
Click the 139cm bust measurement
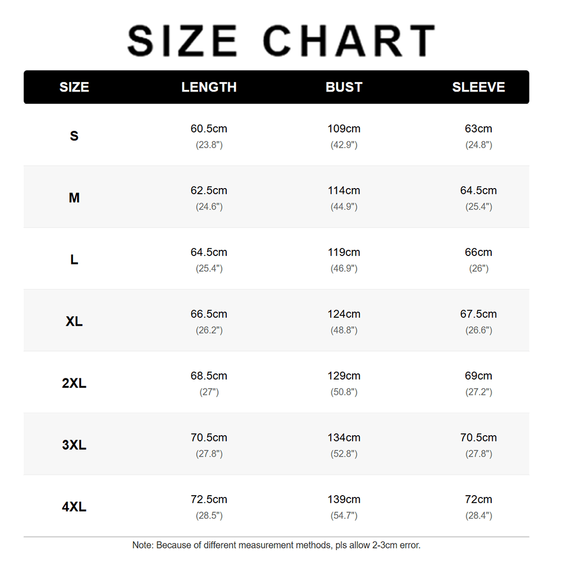(344, 499)
